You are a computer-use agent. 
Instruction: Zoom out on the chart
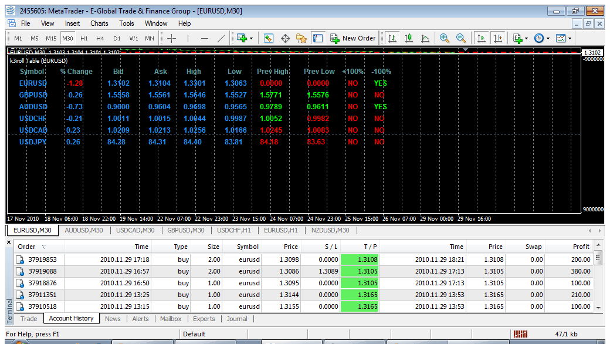pos(461,38)
